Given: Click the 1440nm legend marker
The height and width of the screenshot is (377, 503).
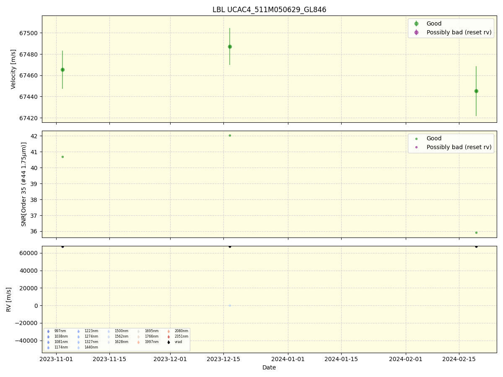Looking at the screenshot, I should (x=78, y=348).
